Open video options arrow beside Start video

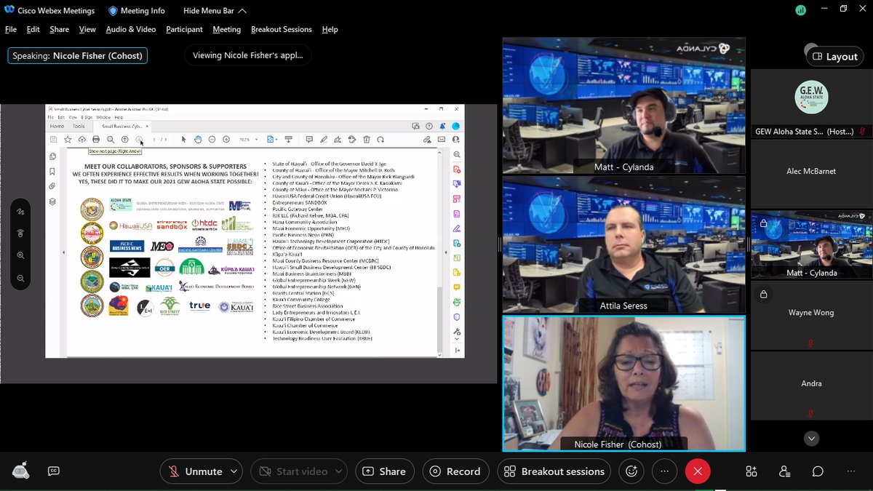[x=340, y=471]
